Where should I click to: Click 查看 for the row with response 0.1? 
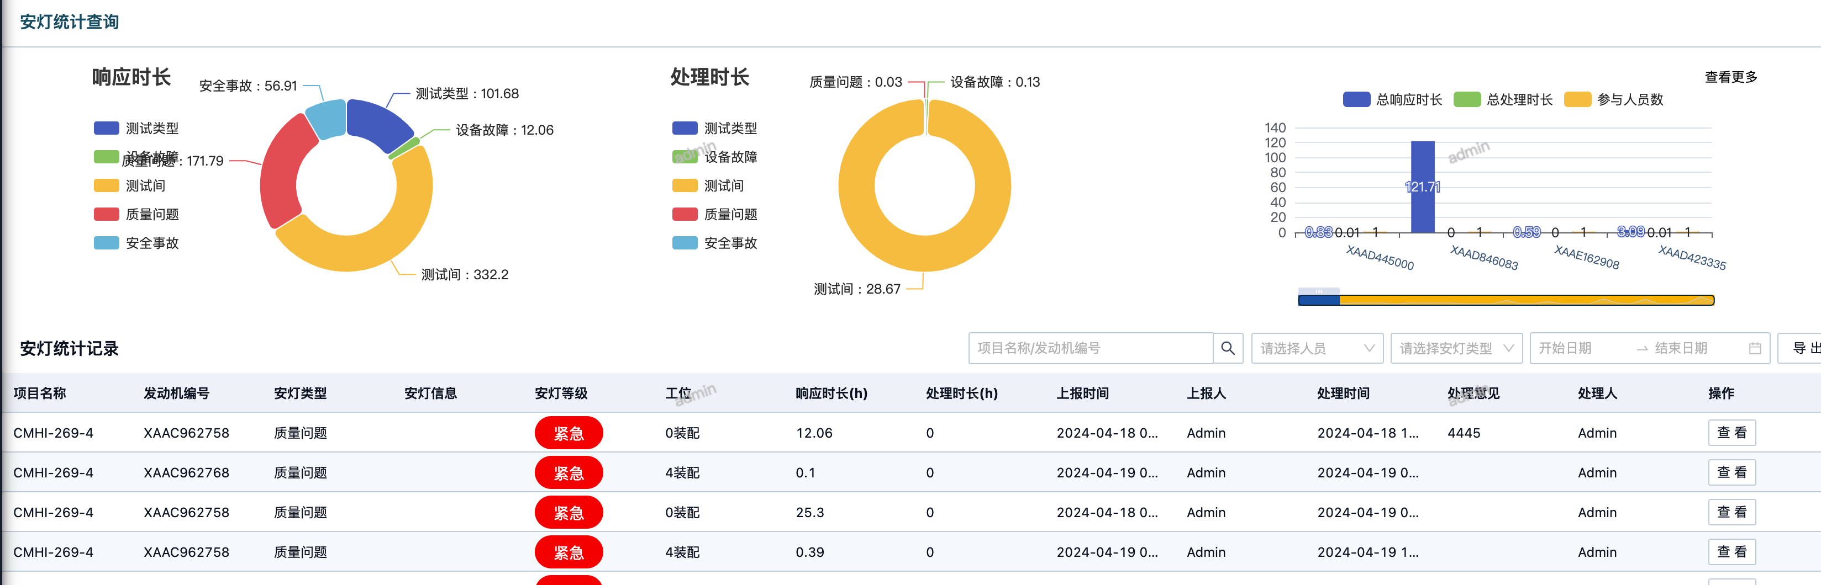point(1731,472)
